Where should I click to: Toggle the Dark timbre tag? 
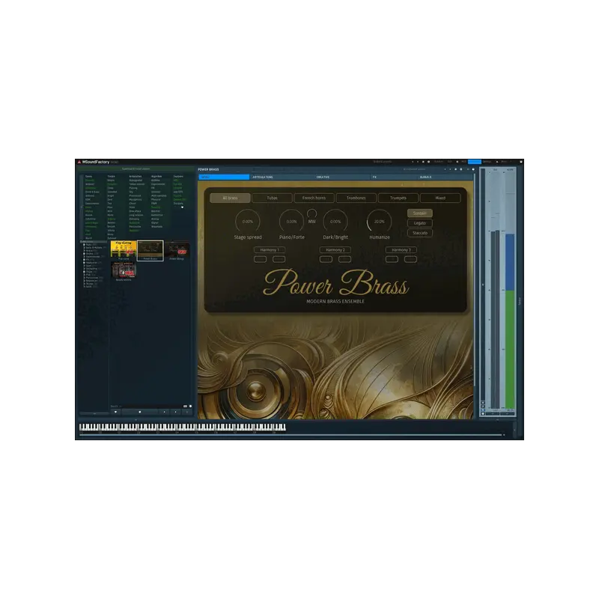(x=110, y=199)
